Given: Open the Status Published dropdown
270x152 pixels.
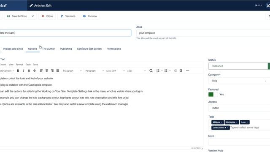Looking at the screenshot, I should click(x=239, y=66).
